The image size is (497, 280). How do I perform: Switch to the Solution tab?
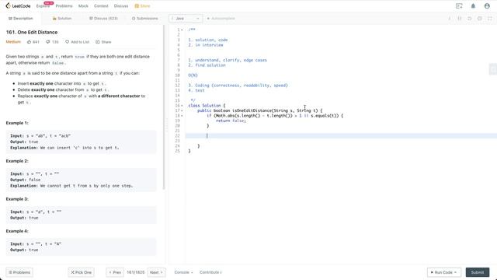pos(62,19)
